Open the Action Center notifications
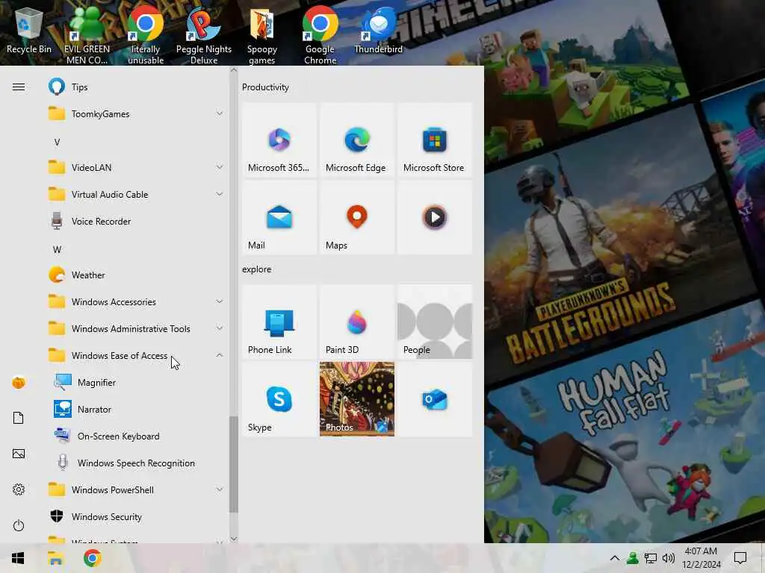 (x=740, y=558)
